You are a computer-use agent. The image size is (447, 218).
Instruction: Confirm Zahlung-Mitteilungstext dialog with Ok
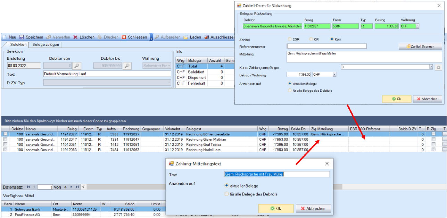(276, 208)
